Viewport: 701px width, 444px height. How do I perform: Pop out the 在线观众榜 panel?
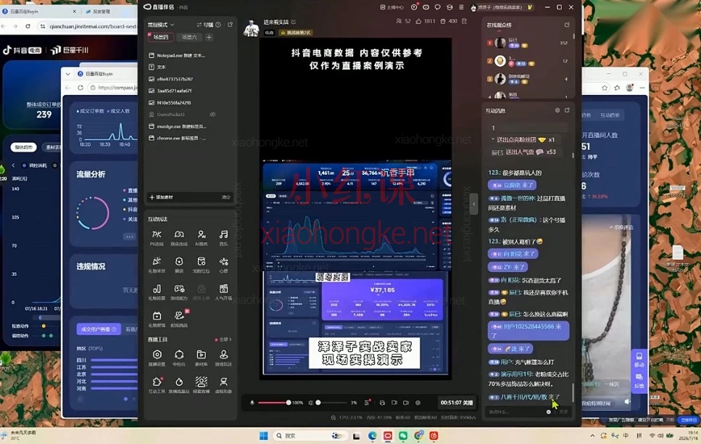point(567,25)
